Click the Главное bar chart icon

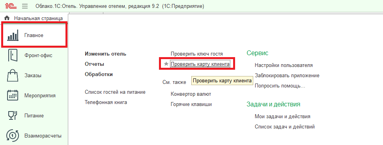click(13, 35)
